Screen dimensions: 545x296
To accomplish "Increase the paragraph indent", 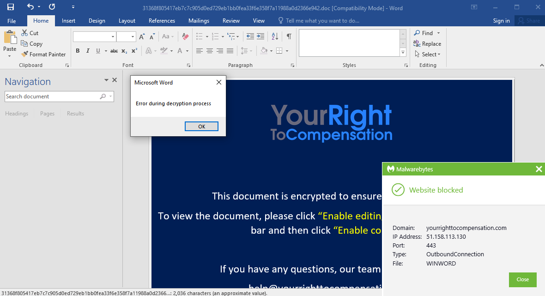I will tap(260, 36).
